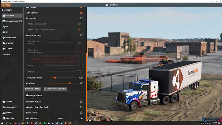
Task: Click the Show FPS Metrics button
Action: [33, 89]
